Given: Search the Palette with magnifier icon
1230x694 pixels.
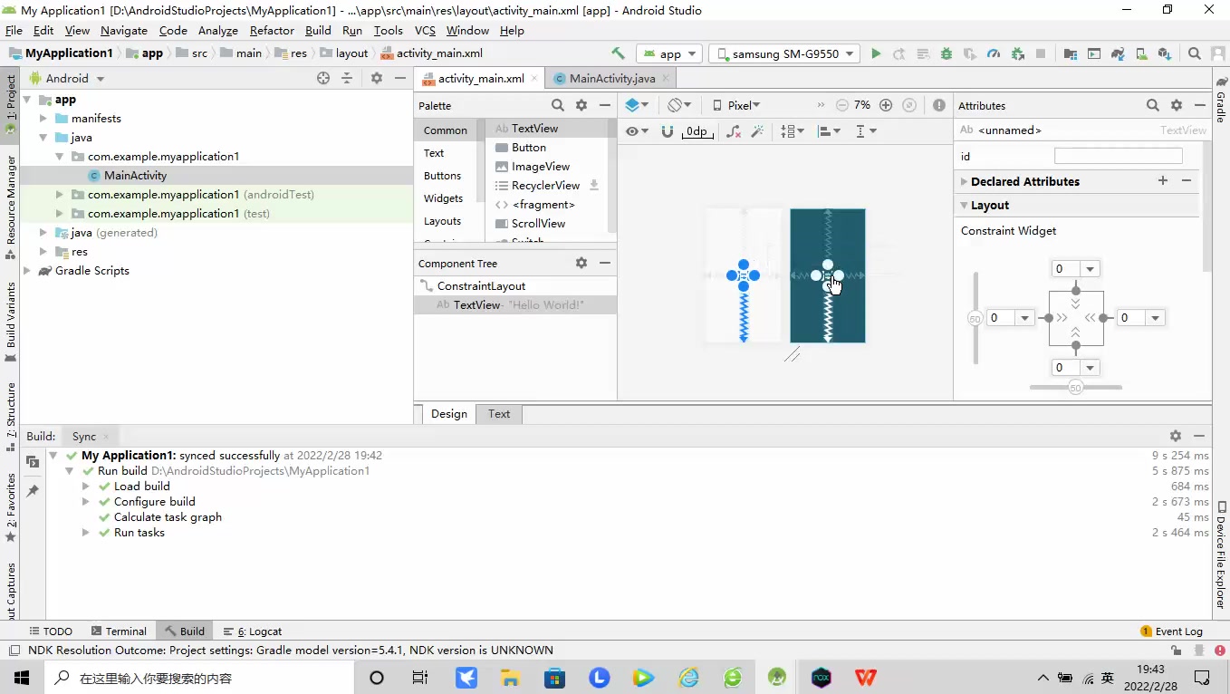Looking at the screenshot, I should click(558, 105).
